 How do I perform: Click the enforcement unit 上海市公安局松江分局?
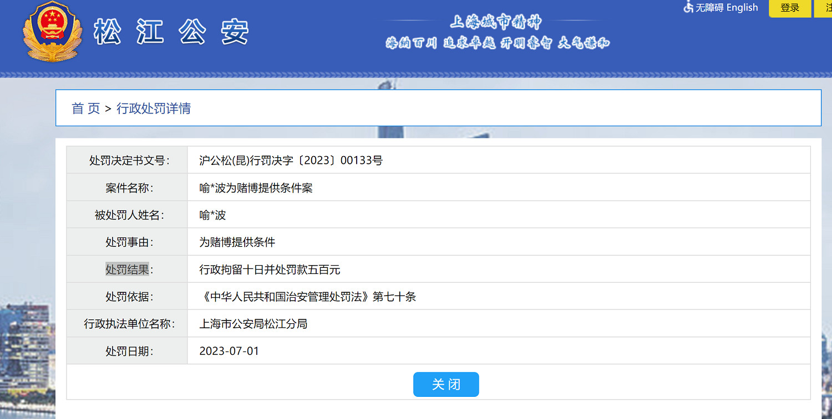(254, 324)
